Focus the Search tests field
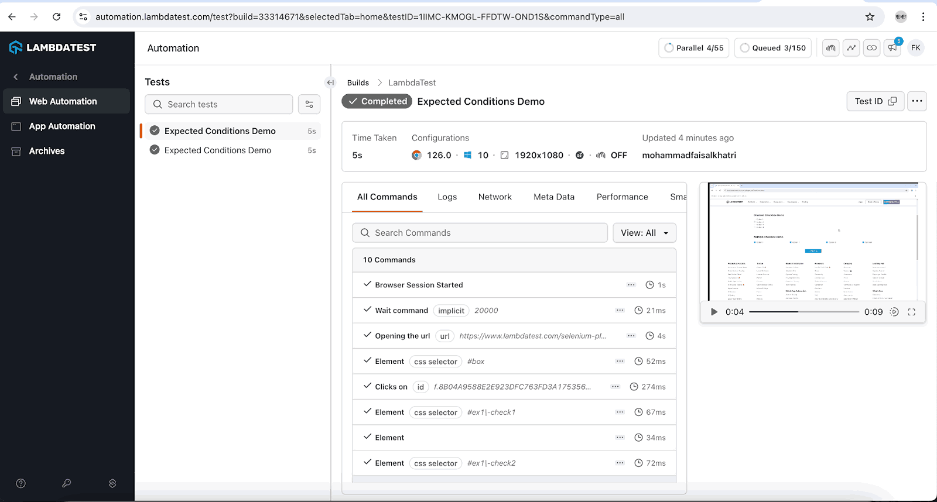 tap(218, 104)
